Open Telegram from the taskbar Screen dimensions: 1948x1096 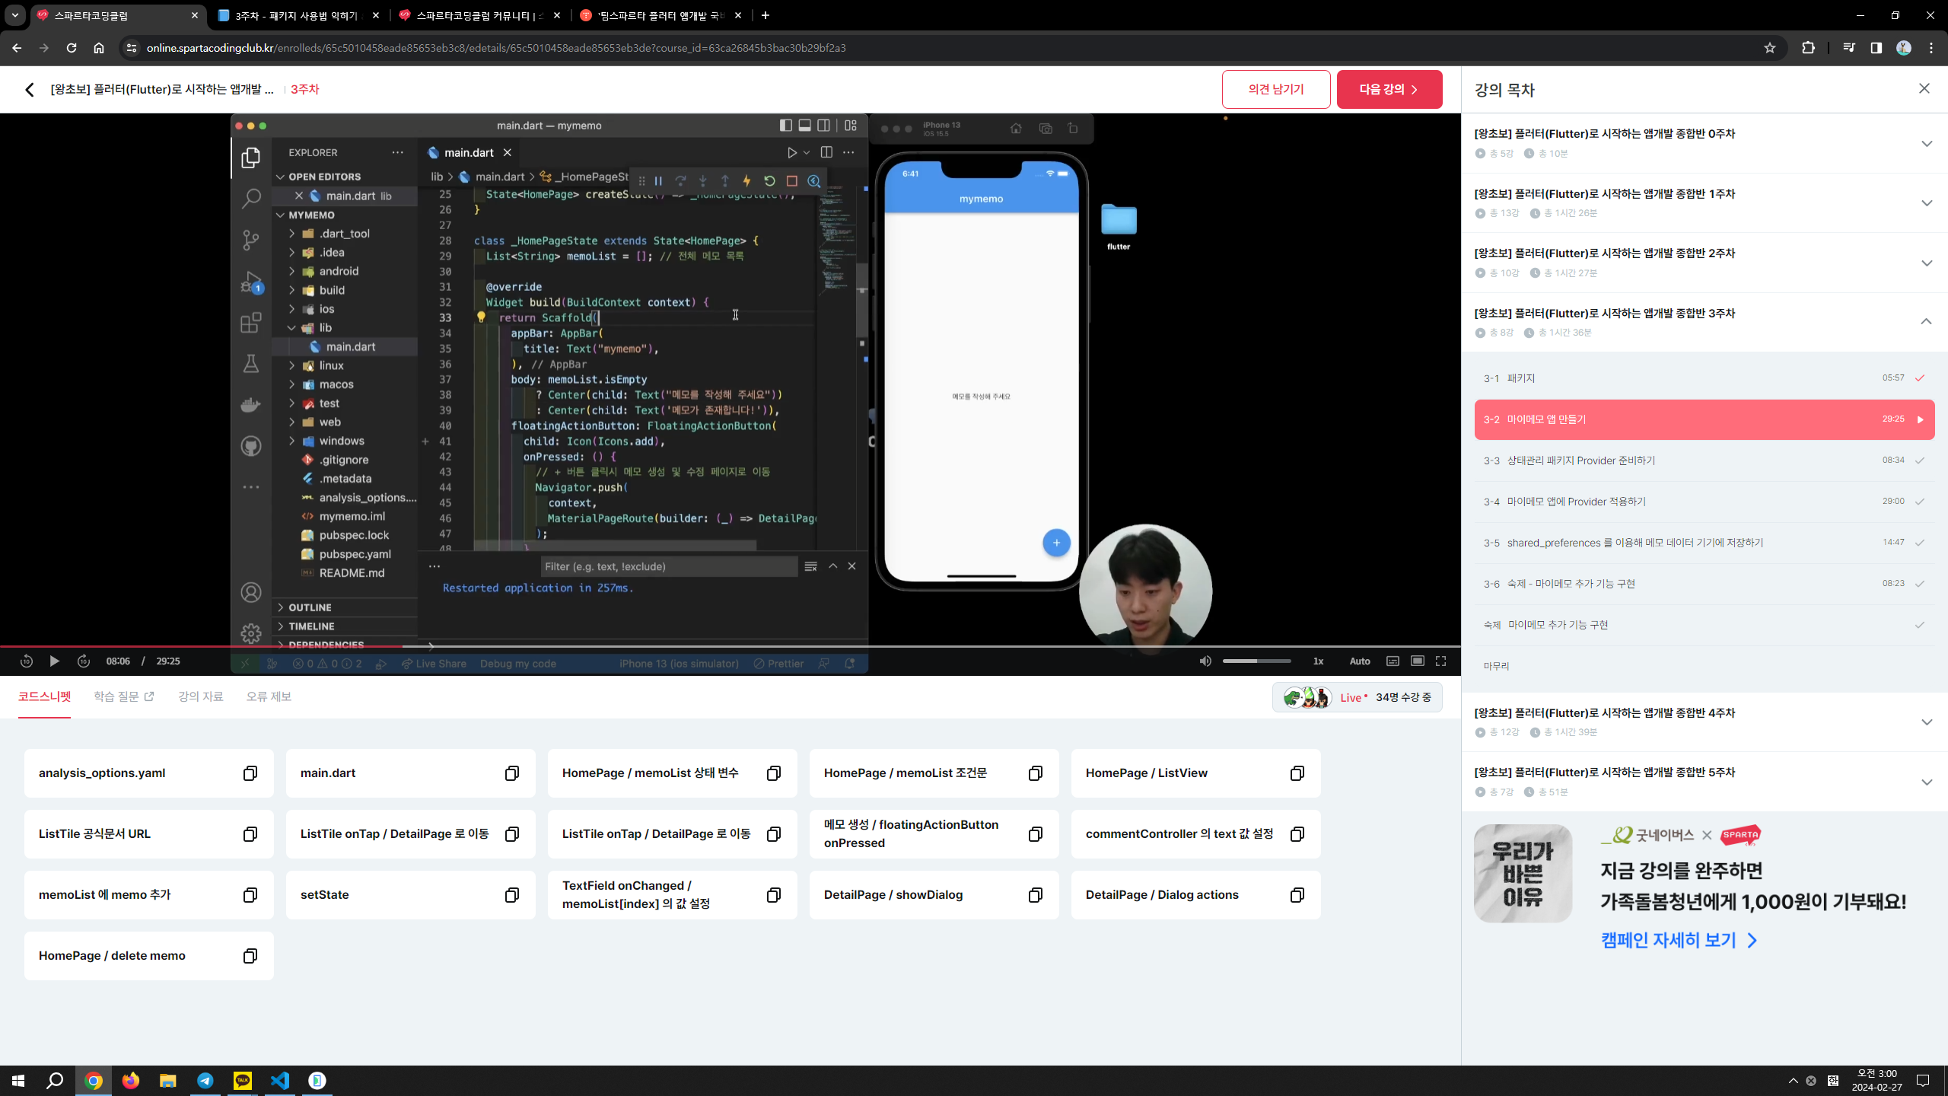click(205, 1080)
